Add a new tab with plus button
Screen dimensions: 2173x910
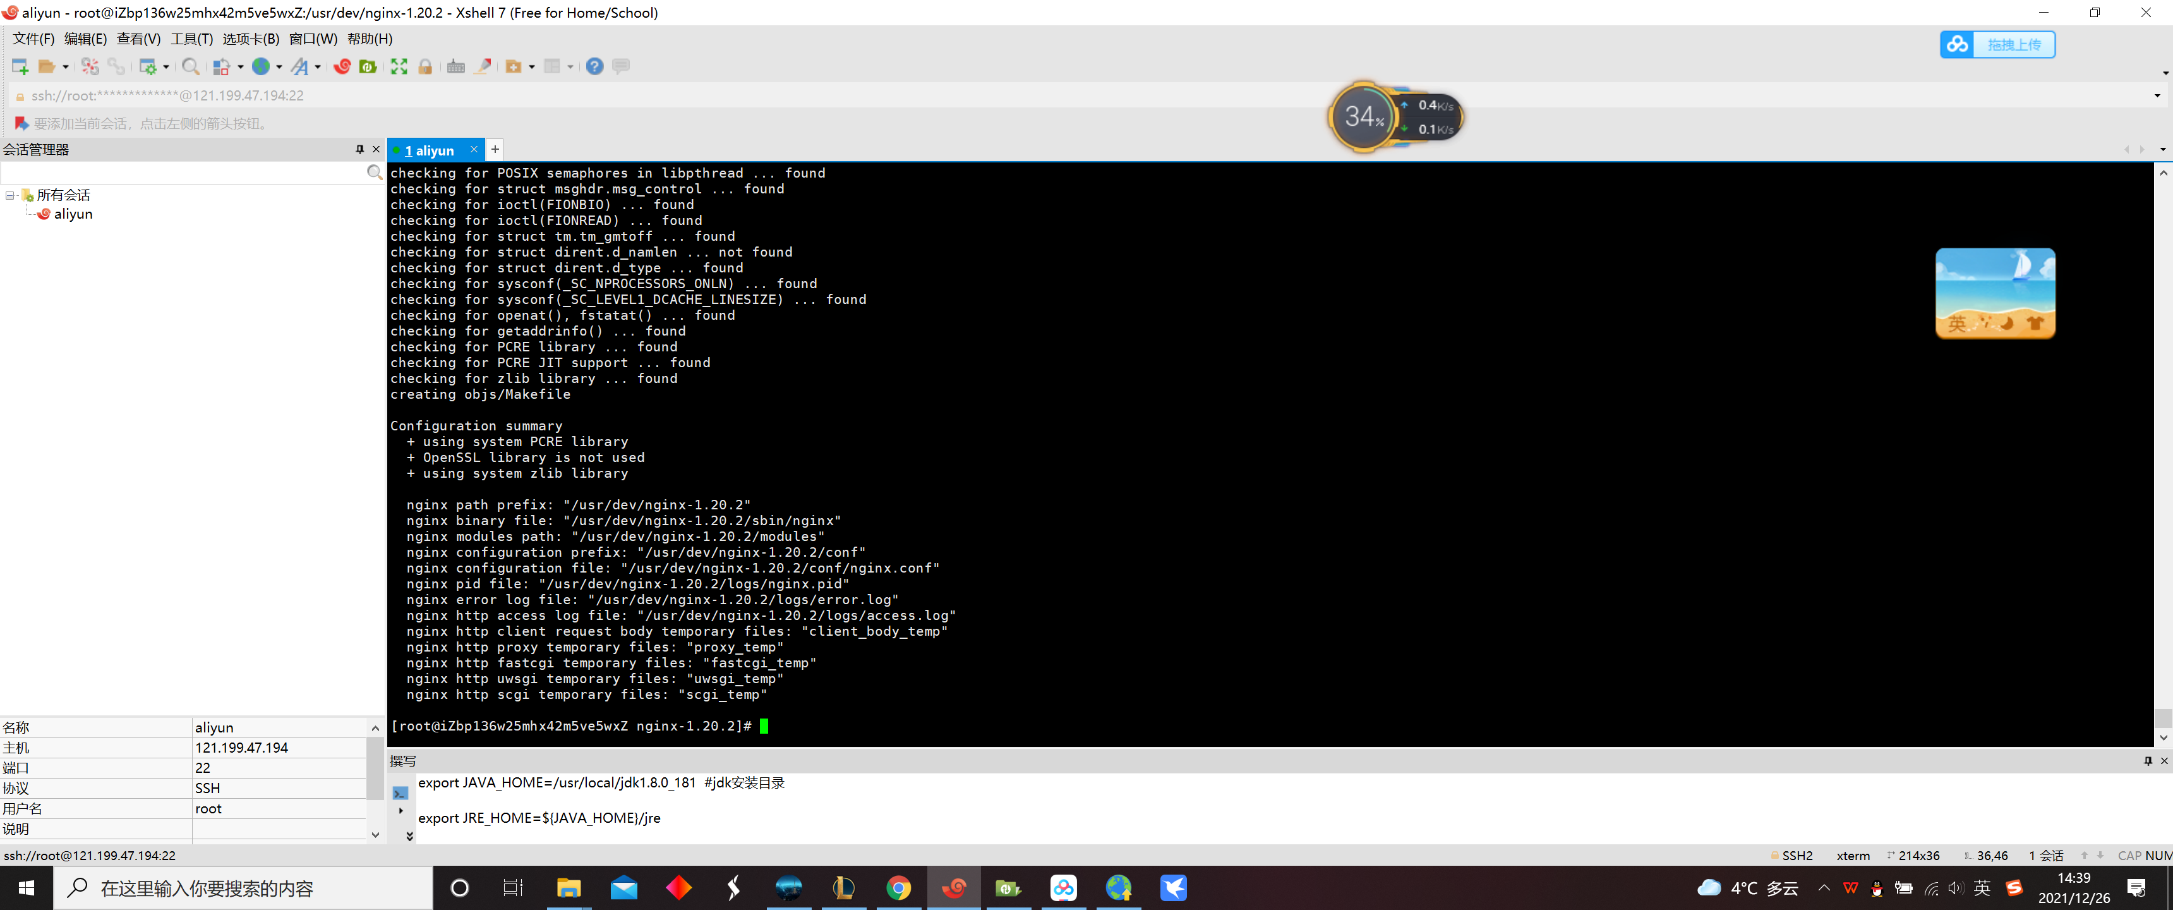(x=495, y=149)
